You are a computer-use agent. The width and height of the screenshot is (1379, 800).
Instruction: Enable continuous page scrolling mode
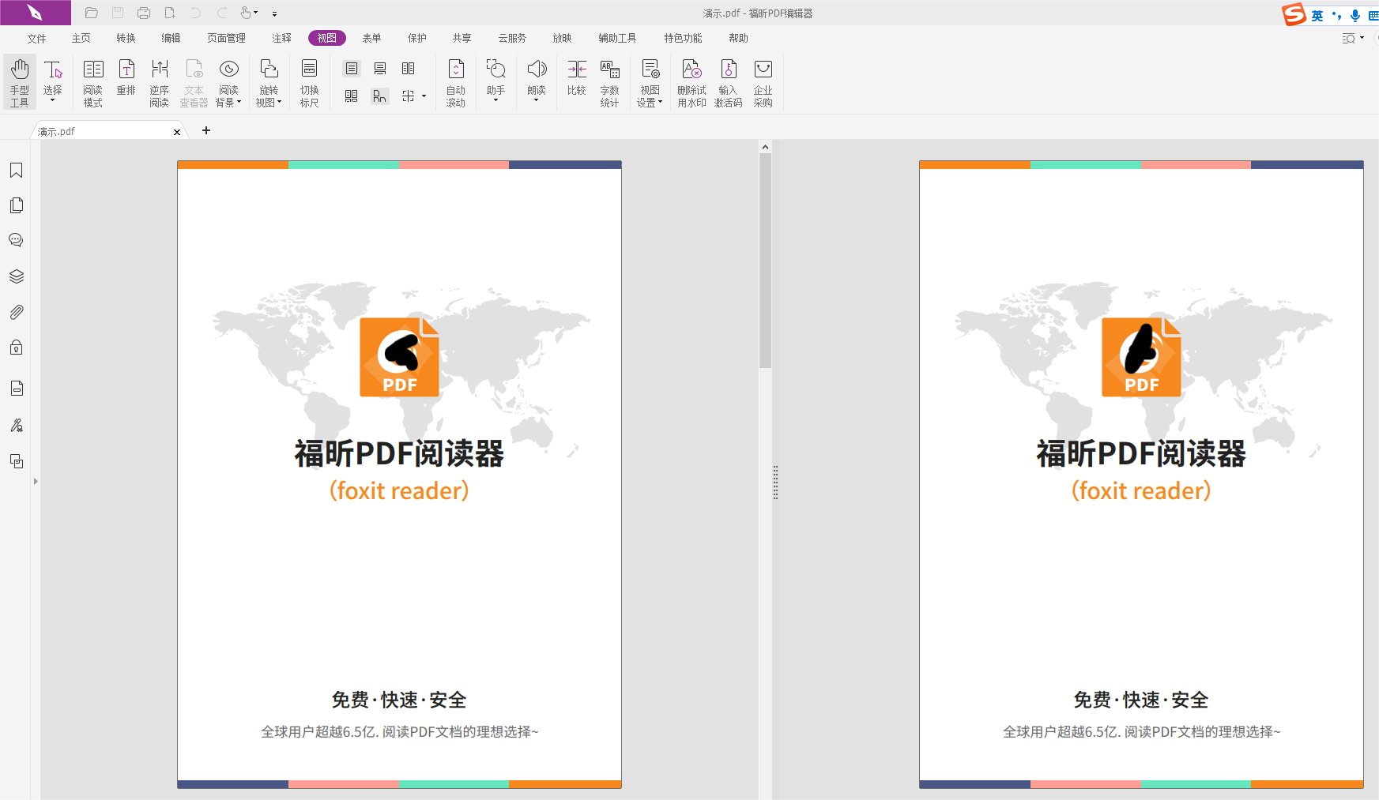380,69
